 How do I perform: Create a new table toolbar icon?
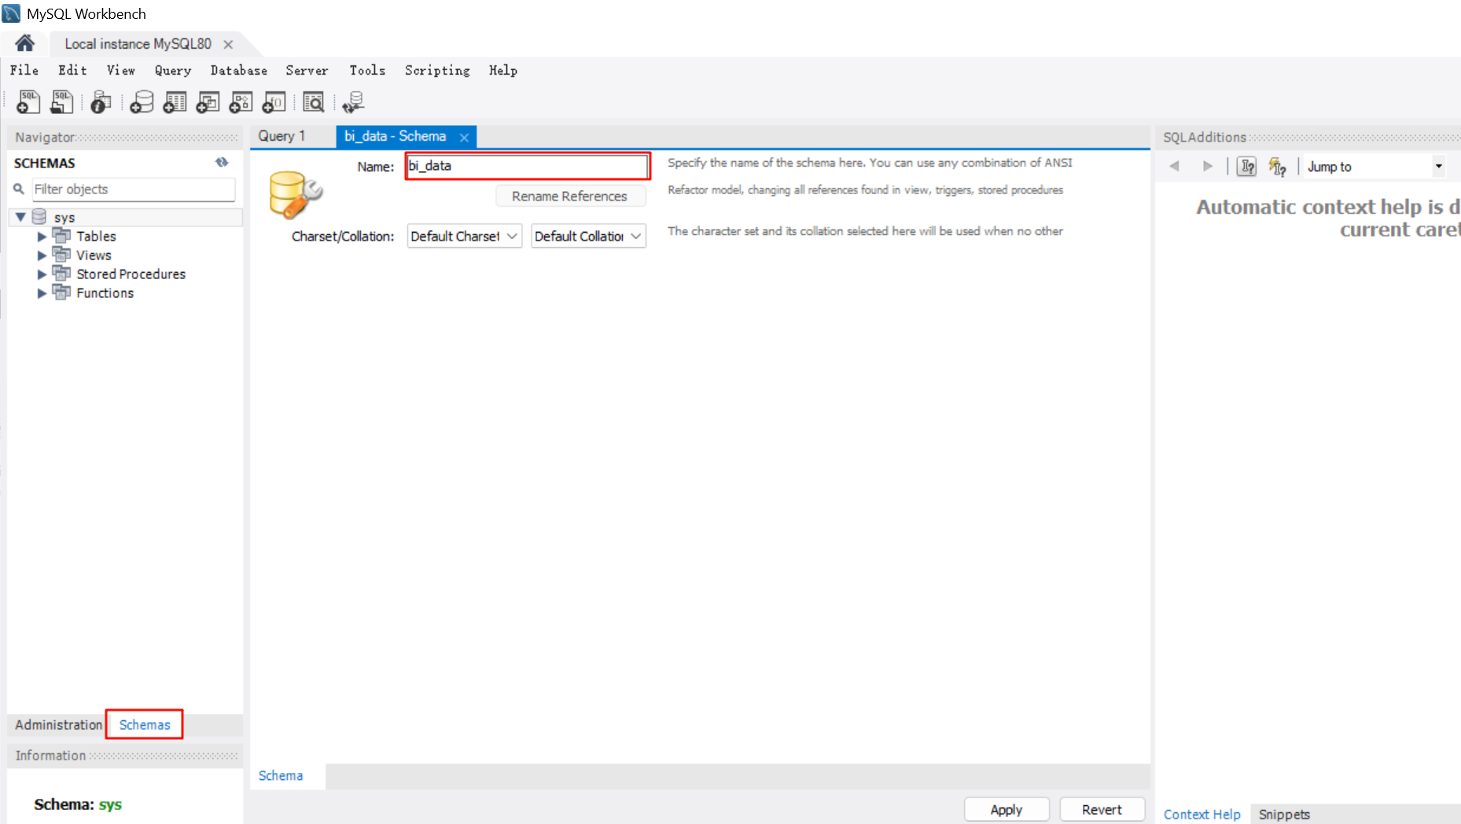[175, 102]
